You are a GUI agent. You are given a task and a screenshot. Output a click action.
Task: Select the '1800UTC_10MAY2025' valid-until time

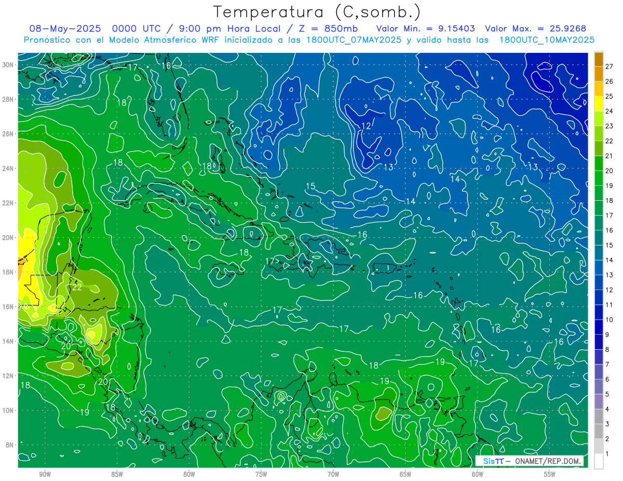pos(547,39)
